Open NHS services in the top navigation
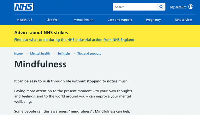Image resolution: width=200 pixels, height=115 pixels. tap(183, 20)
